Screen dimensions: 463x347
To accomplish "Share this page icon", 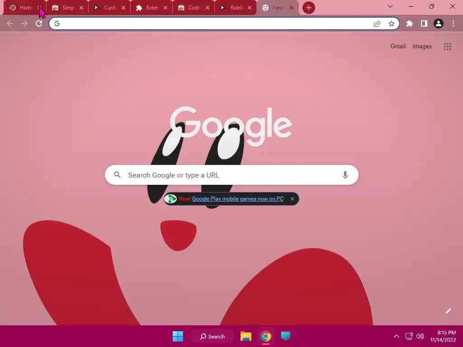I will [x=377, y=23].
